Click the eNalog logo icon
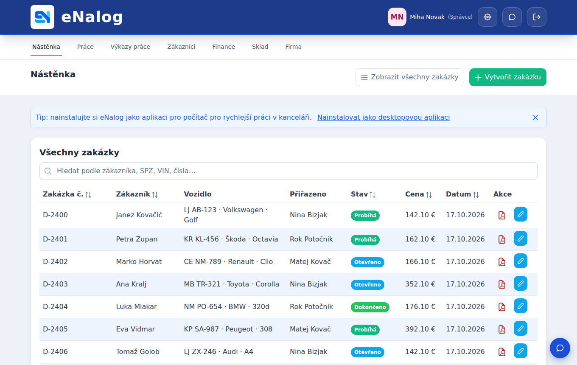The width and height of the screenshot is (577, 365). tap(42, 17)
